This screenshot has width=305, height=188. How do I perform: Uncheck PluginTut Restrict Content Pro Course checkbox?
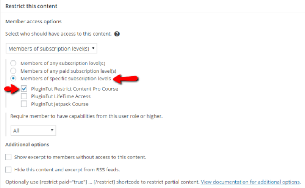(24, 89)
